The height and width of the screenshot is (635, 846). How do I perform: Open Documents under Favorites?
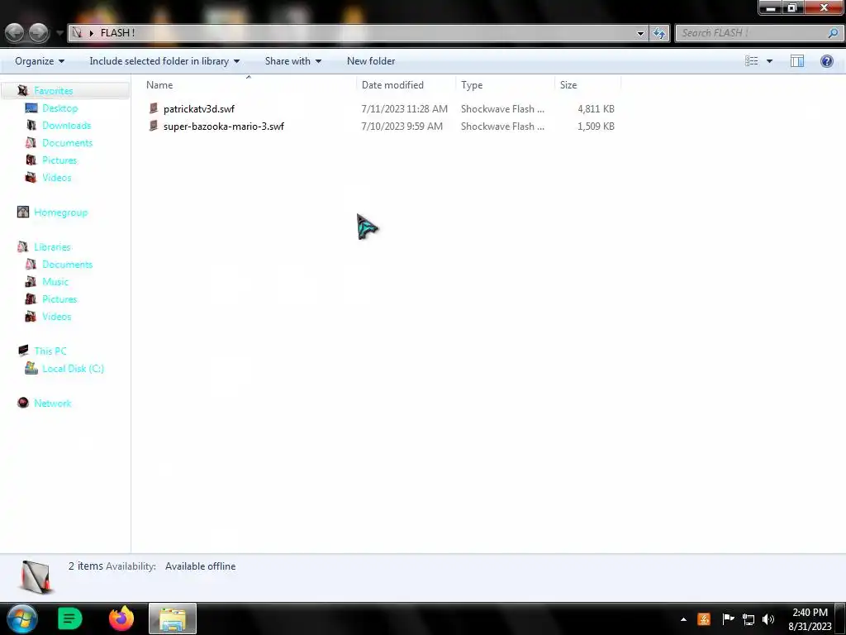(x=68, y=142)
